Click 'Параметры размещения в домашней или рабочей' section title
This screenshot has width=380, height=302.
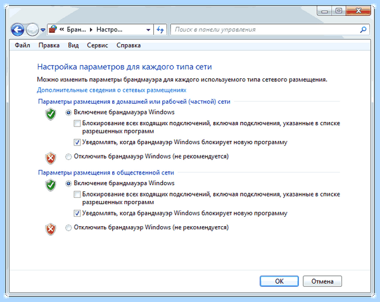pos(134,102)
